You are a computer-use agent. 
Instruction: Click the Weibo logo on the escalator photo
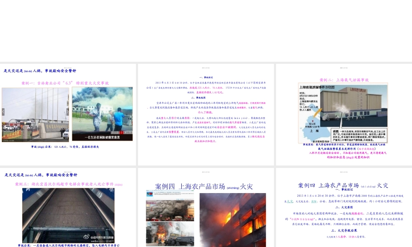(87, 236)
